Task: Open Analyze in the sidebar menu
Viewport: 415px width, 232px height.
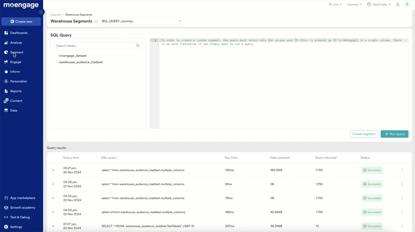Action: pos(16,43)
